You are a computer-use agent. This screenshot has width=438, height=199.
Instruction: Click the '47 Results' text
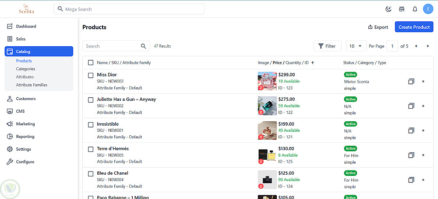tap(162, 46)
